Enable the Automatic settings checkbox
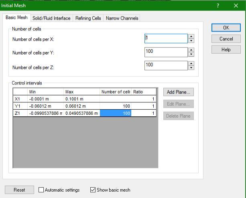The height and width of the screenshot is (198, 246). pos(41,190)
